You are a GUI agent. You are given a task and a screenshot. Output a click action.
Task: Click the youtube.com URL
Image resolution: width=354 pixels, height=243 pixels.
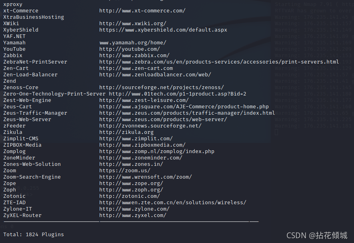(x=130, y=49)
